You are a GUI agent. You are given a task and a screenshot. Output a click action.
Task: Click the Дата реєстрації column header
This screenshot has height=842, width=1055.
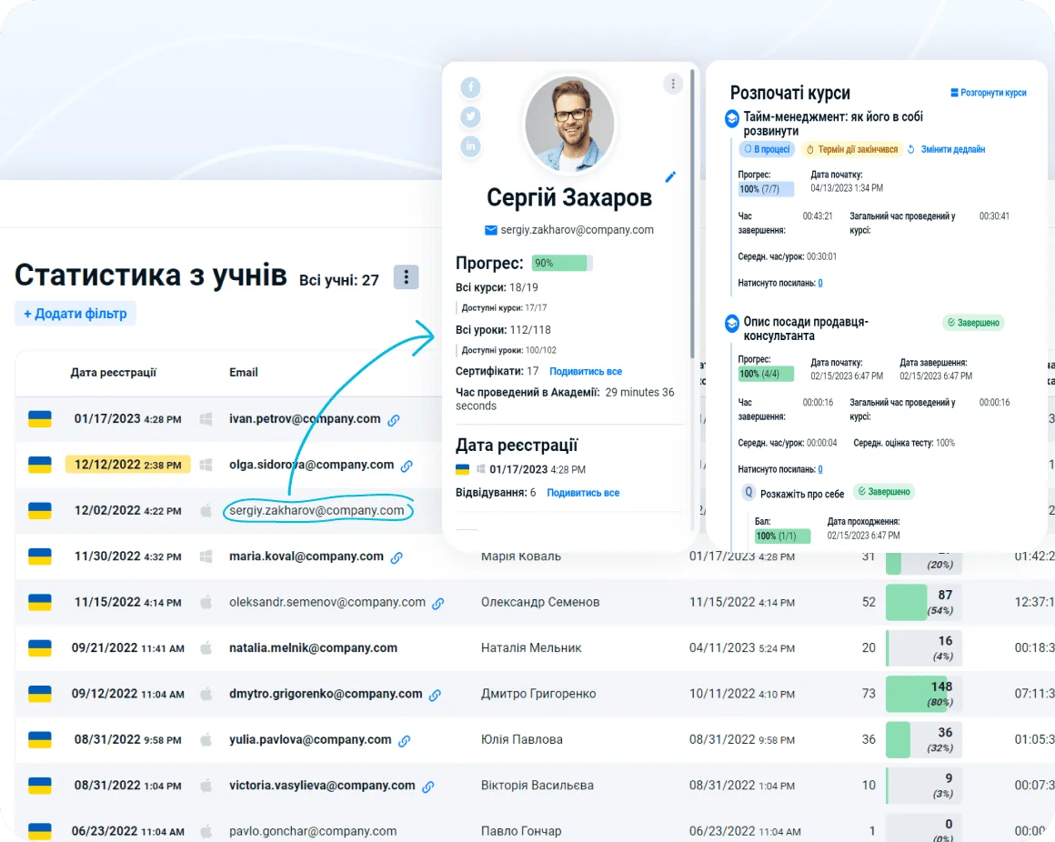click(114, 372)
